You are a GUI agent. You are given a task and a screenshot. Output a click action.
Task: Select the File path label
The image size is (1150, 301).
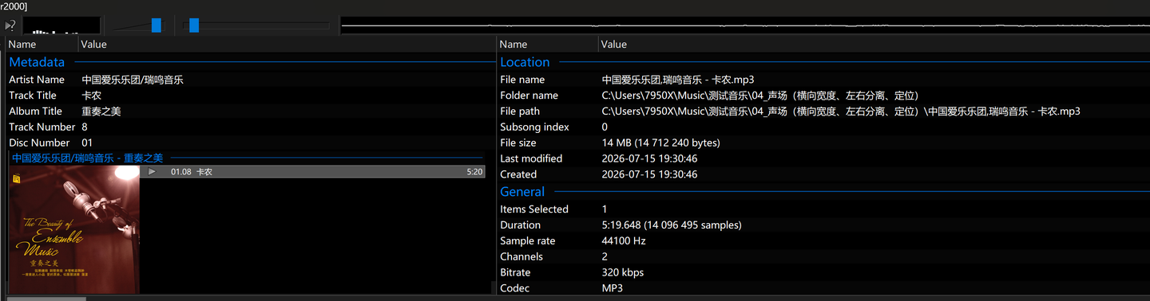point(520,111)
